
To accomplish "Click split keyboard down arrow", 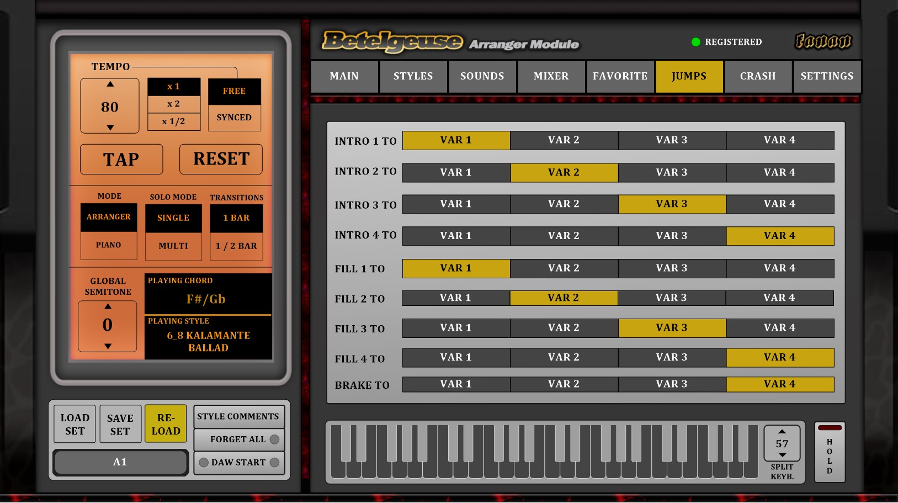I will [x=782, y=455].
